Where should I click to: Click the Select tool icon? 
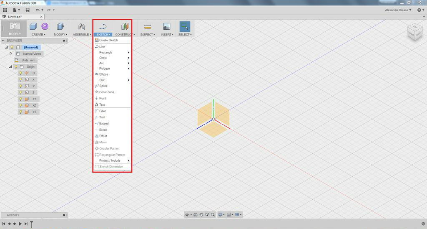pos(185,26)
